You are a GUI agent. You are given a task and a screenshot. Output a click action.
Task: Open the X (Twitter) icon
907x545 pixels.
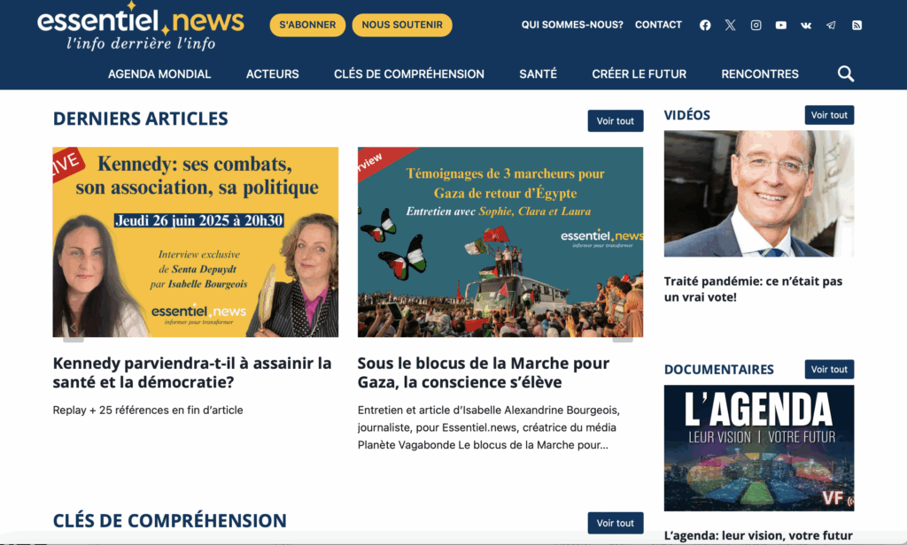(x=730, y=25)
